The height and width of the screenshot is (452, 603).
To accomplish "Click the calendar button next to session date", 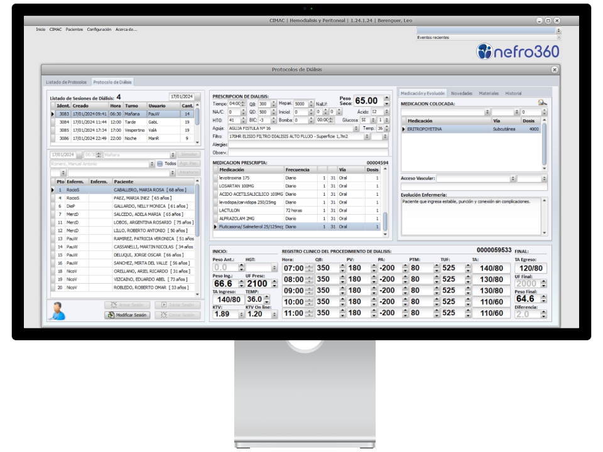I will click(x=197, y=97).
